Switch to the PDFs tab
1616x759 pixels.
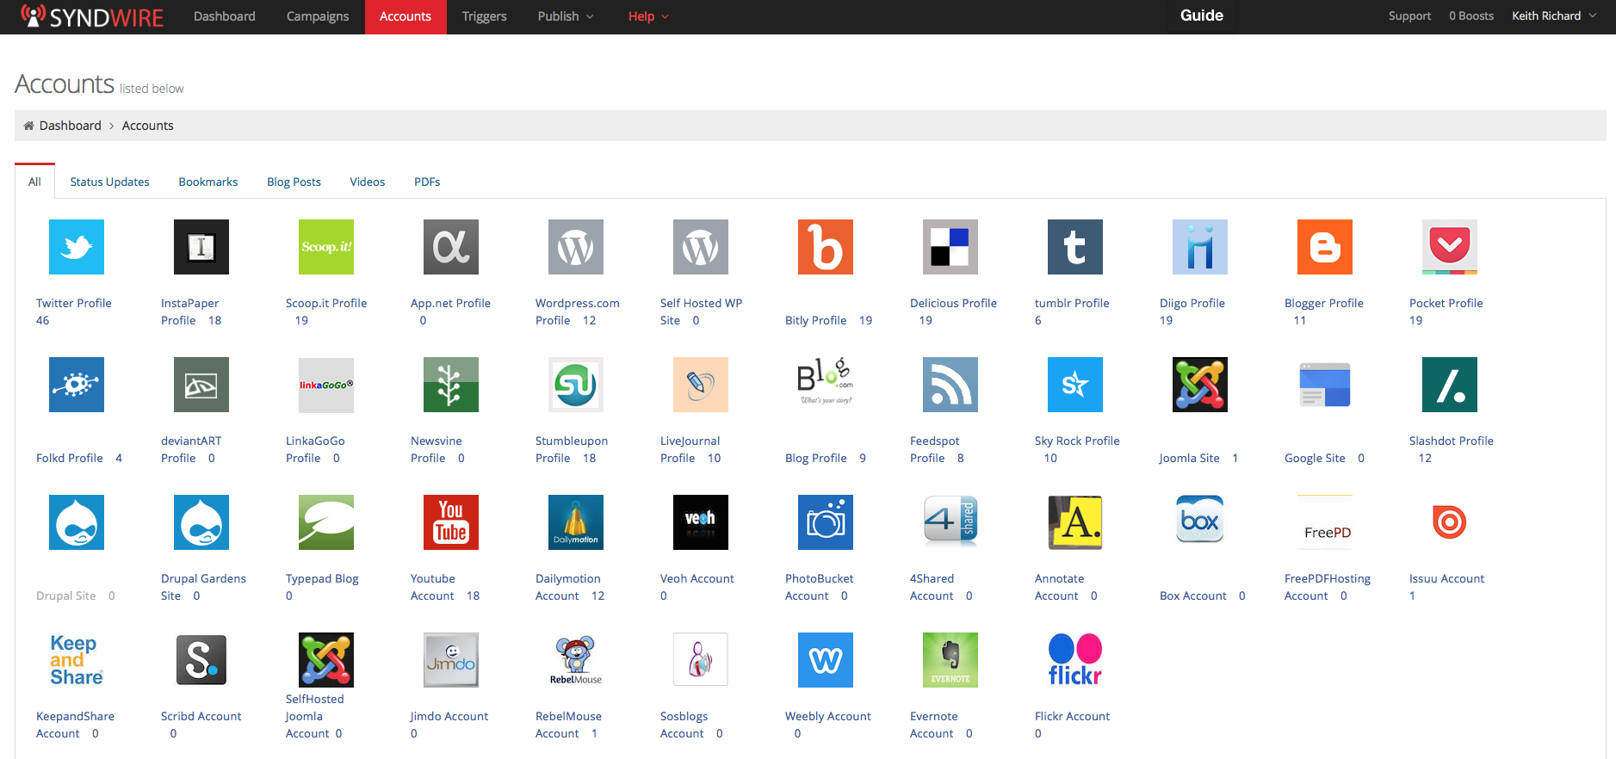[x=427, y=182]
